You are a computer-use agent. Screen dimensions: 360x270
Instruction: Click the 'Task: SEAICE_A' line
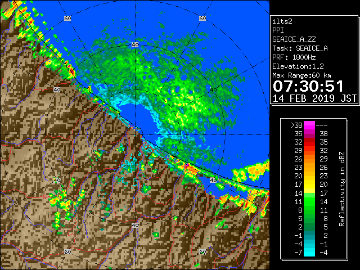point(300,48)
